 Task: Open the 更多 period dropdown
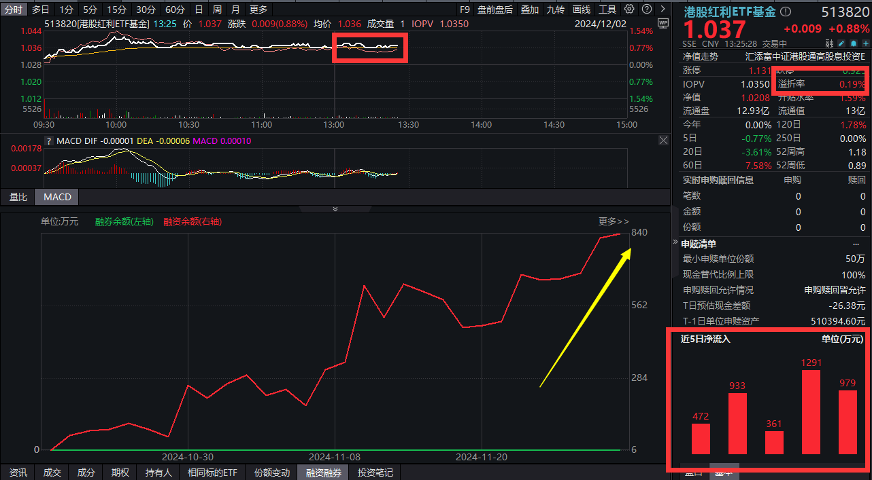(x=258, y=10)
